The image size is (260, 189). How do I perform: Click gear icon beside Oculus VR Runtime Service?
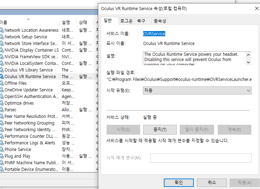click(x=2, y=76)
